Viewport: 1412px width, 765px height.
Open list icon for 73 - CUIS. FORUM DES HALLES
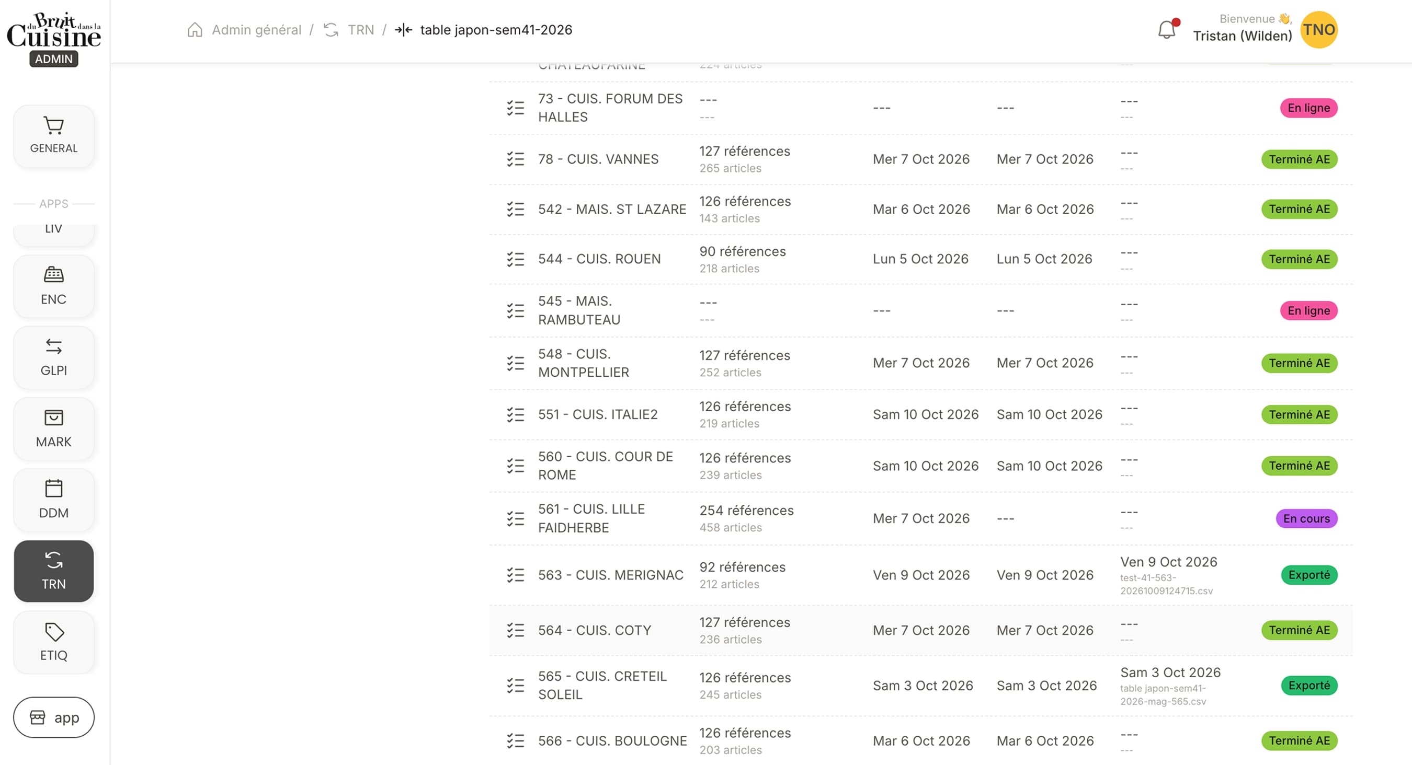coord(515,108)
